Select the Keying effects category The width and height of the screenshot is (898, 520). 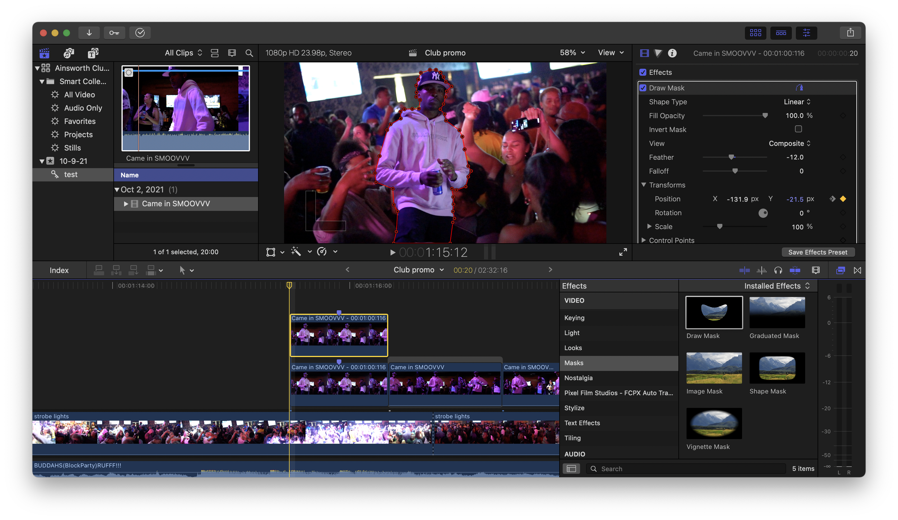coord(574,318)
